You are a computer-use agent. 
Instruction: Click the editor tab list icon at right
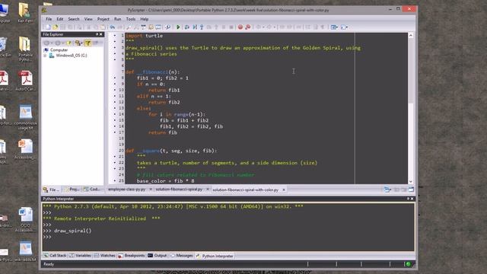coord(387,190)
